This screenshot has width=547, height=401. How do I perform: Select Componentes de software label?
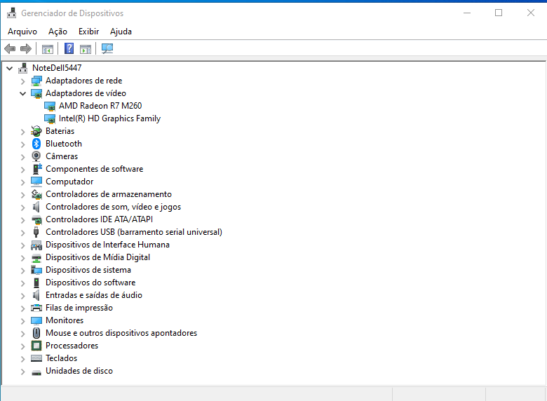click(94, 169)
